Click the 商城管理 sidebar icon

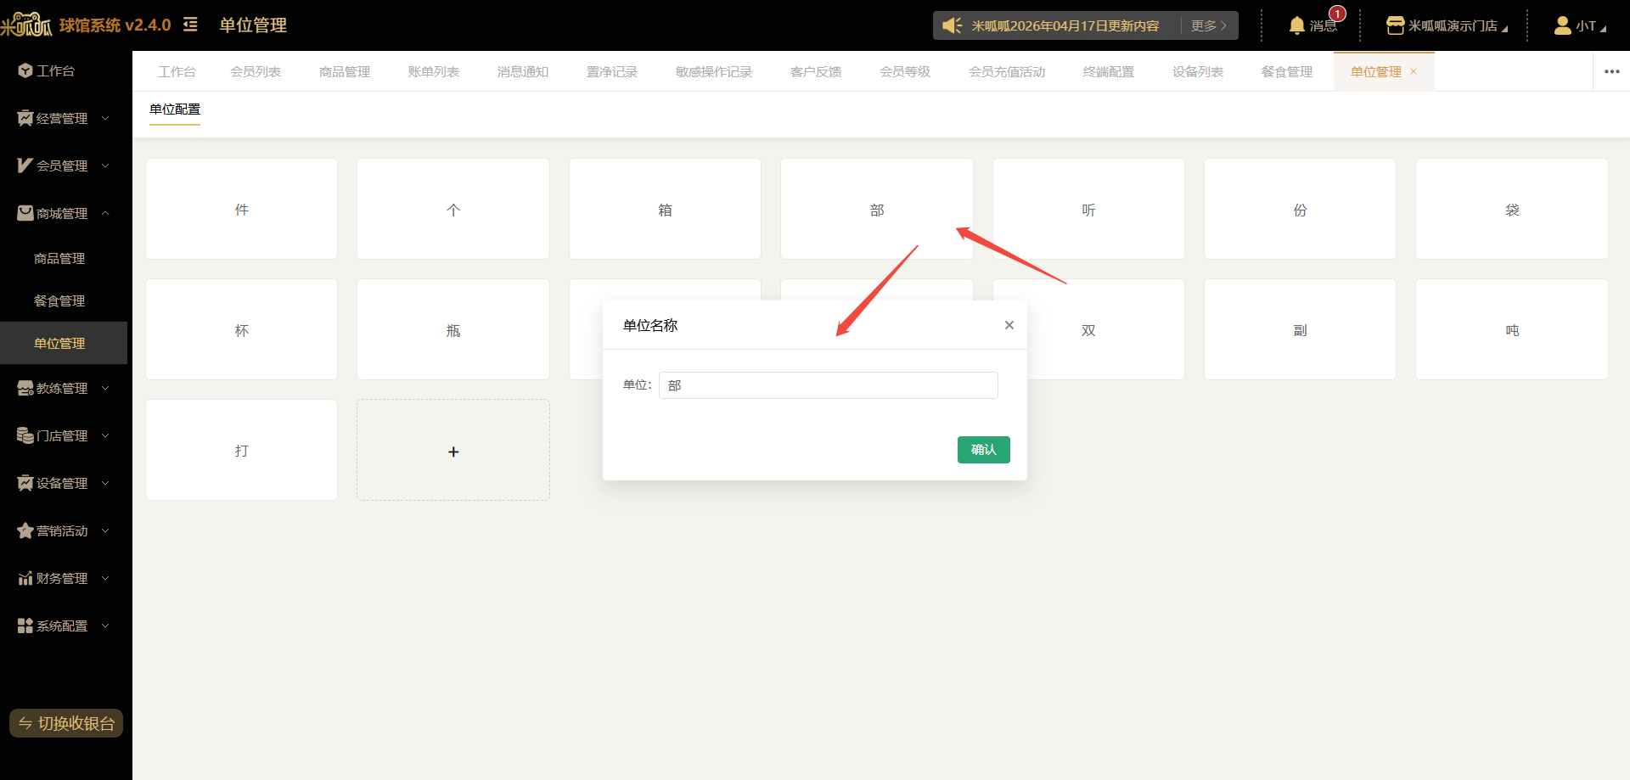point(25,213)
